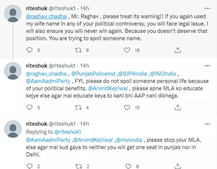This screenshot has height=169, width=217.
Task: Like the first tweet with 16 likes
Action: [x=126, y=50]
